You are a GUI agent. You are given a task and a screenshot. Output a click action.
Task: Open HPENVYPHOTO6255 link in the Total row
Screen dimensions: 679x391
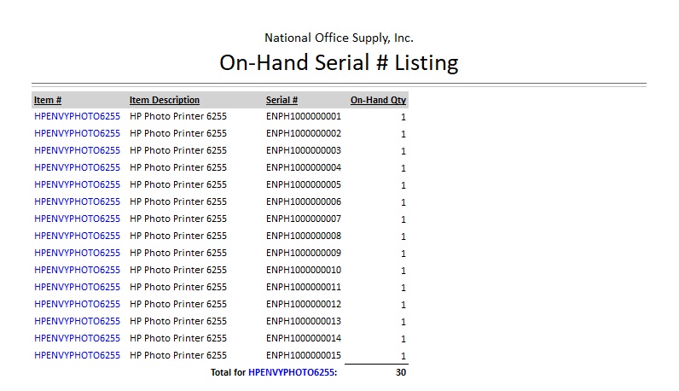click(292, 373)
